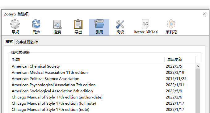Click the style list scrollbar thumb
210x113 pixels.
198,91
